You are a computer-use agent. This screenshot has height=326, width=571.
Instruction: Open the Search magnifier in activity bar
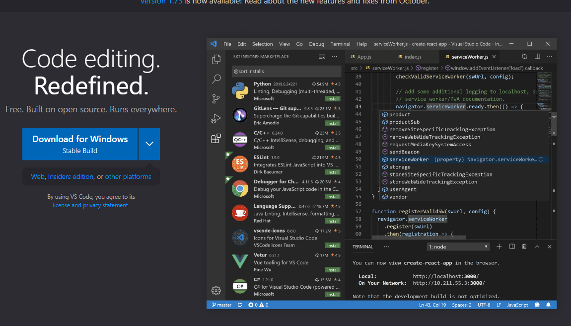216,79
